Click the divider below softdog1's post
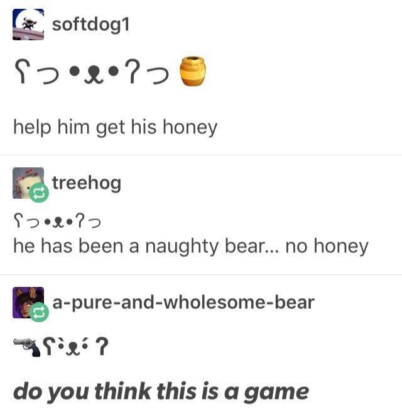 pyautogui.click(x=201, y=155)
